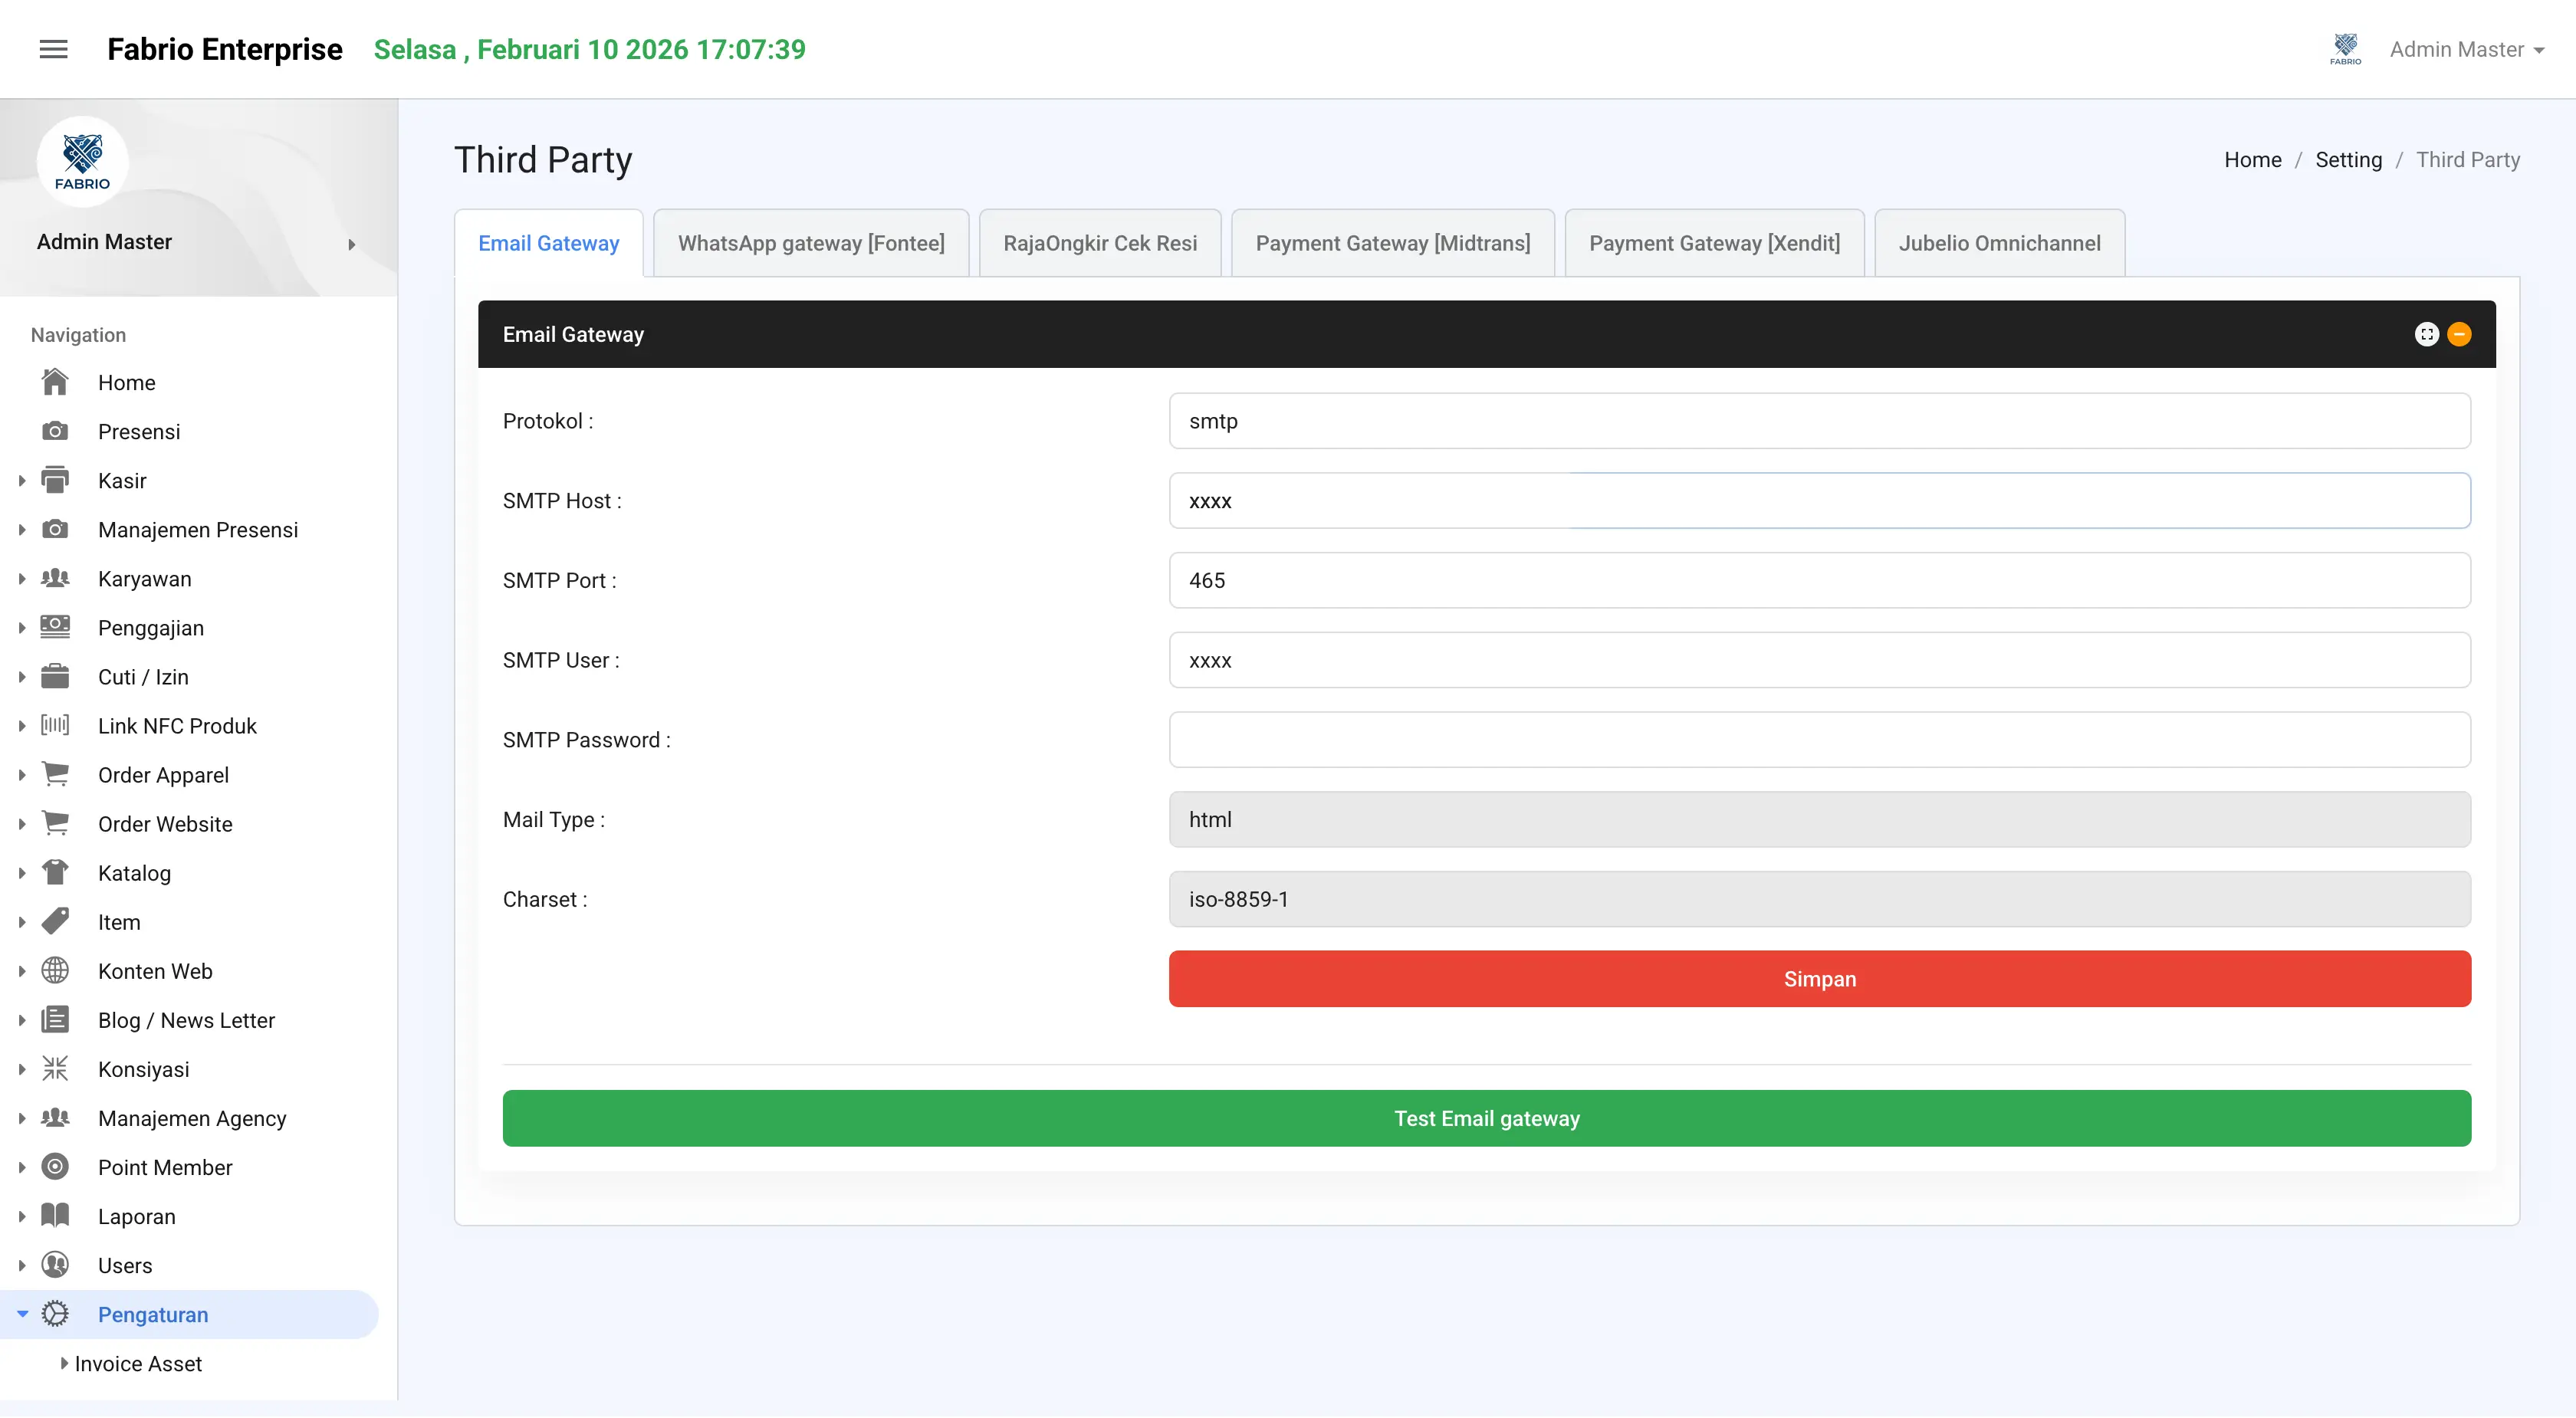The width and height of the screenshot is (2576, 1418).
Task: Click the Point Member target icon
Action: pyautogui.click(x=55, y=1166)
